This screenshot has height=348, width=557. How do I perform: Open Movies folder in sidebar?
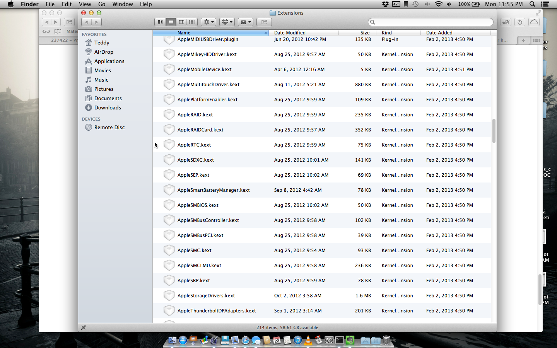pyautogui.click(x=103, y=70)
